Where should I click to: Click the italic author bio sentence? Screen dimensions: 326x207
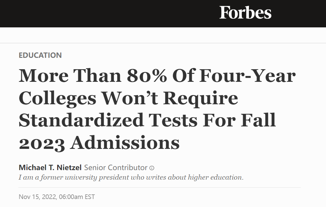point(131,177)
